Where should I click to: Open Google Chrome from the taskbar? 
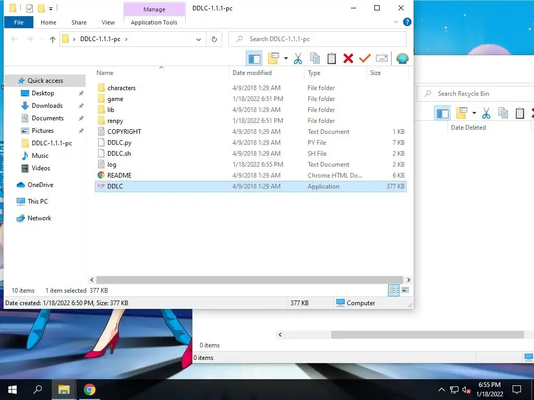point(90,390)
